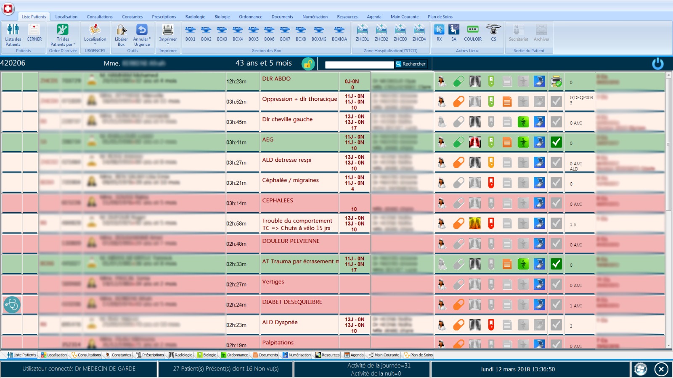The height and width of the screenshot is (378, 673).
Task: Select BOXIOA bed icon
Action: 339,33
